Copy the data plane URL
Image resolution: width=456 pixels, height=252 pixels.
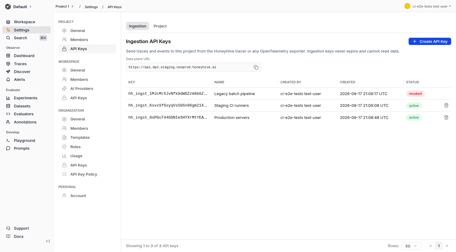coord(256,67)
